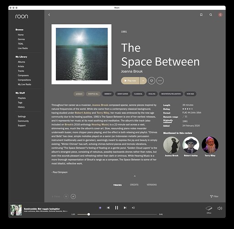
Task: Open Genres in the sidebar
Action: pos(21,39)
